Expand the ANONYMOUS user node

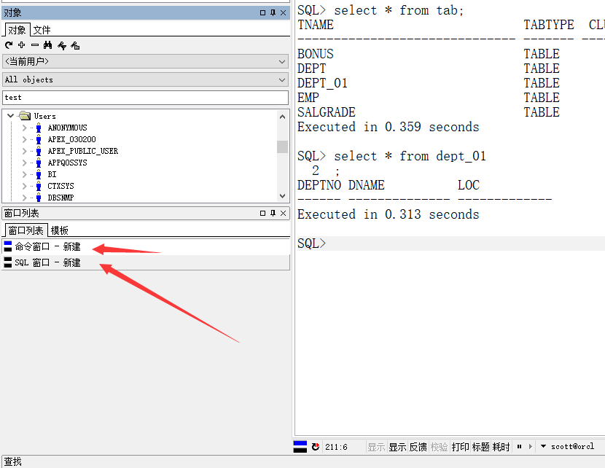coord(24,128)
